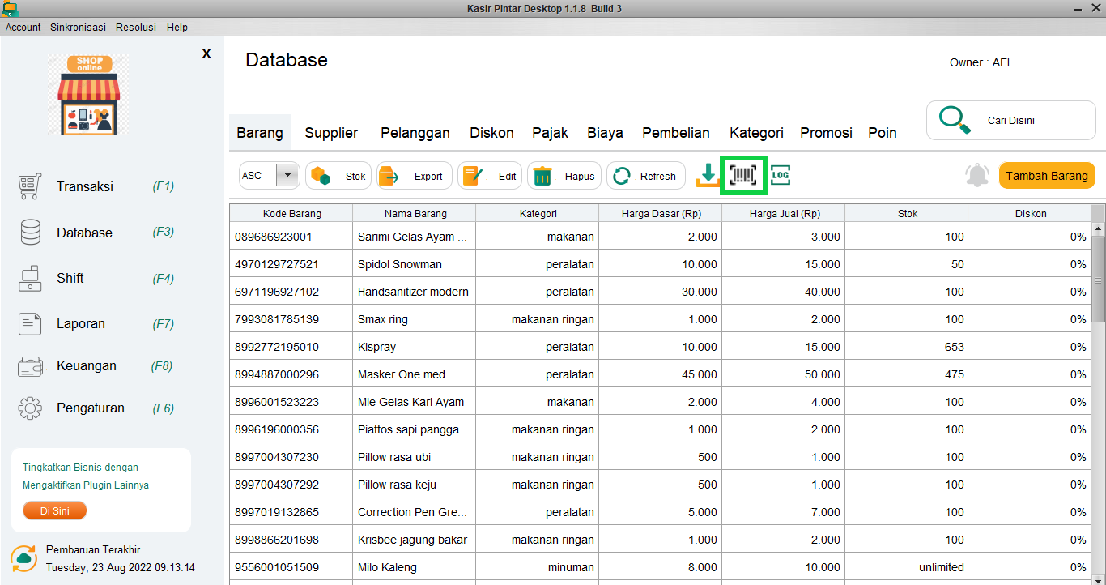
Task: Click the Export button
Action: 414,176
